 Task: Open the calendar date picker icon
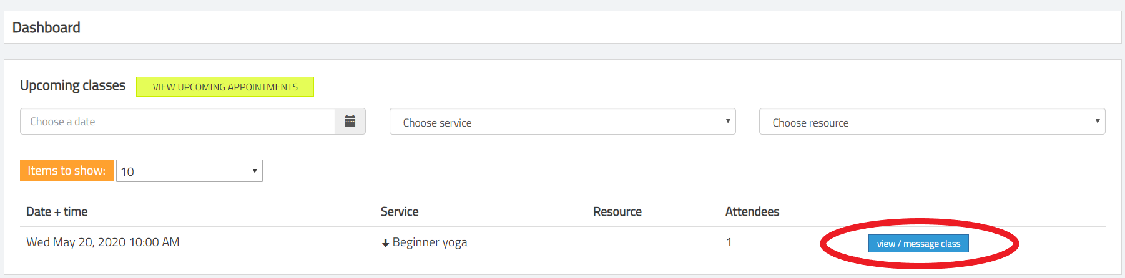[350, 122]
